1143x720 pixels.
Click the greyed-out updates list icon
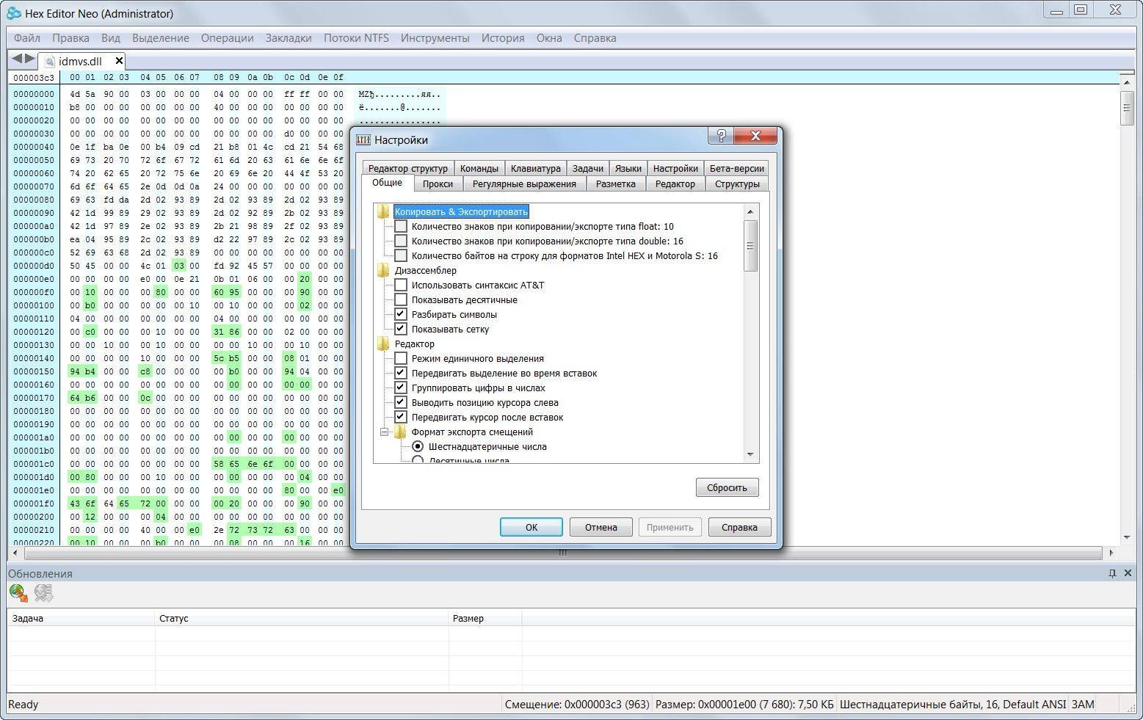pos(43,592)
